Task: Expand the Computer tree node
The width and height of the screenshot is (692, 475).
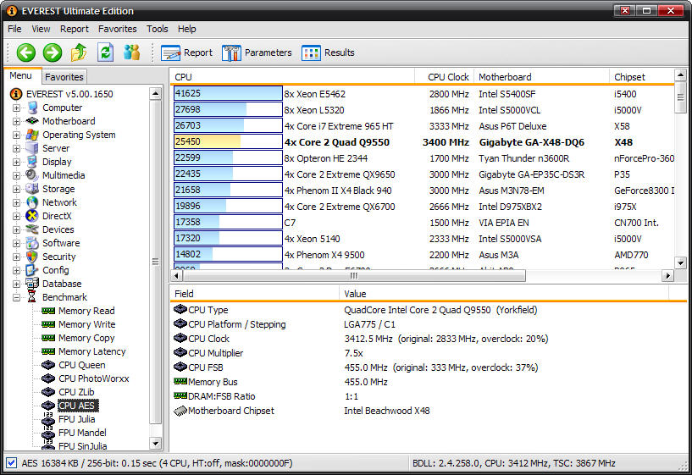Action: pos(16,108)
